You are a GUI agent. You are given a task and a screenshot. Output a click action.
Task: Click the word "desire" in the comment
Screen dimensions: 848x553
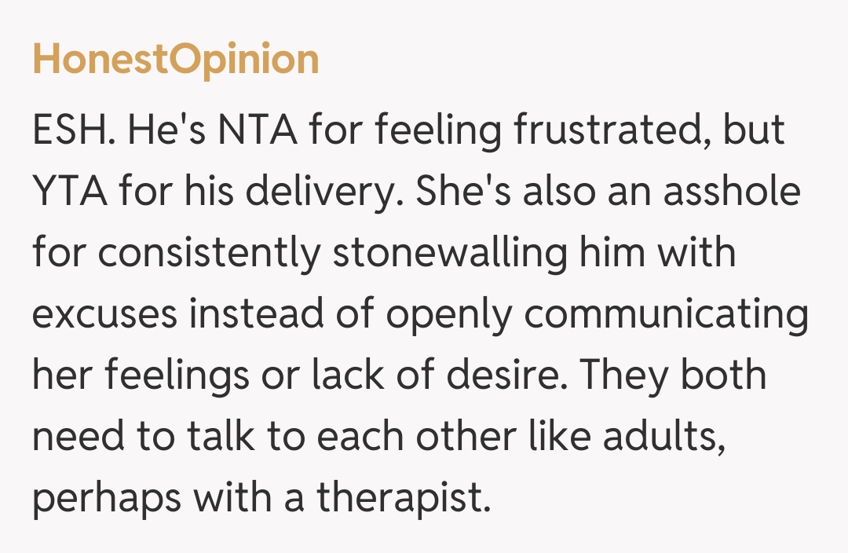(x=495, y=375)
